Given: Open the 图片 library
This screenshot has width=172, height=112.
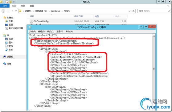Looking at the screenshot, I should click(11, 43).
